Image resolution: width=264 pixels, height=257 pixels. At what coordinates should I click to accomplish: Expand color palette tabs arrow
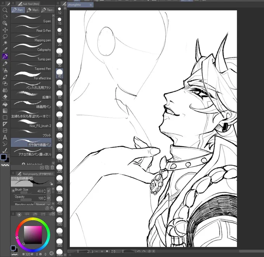pos(53,214)
